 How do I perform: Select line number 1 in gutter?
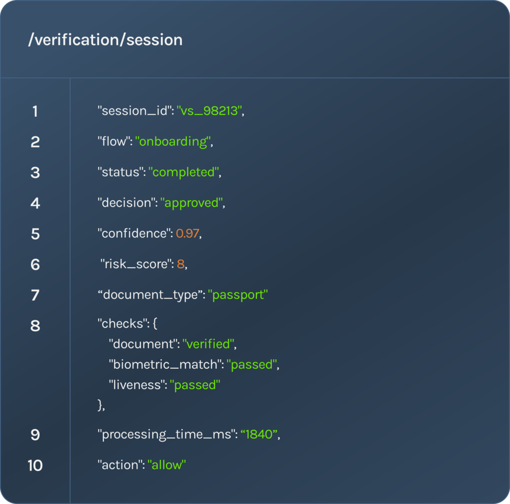tap(35, 111)
